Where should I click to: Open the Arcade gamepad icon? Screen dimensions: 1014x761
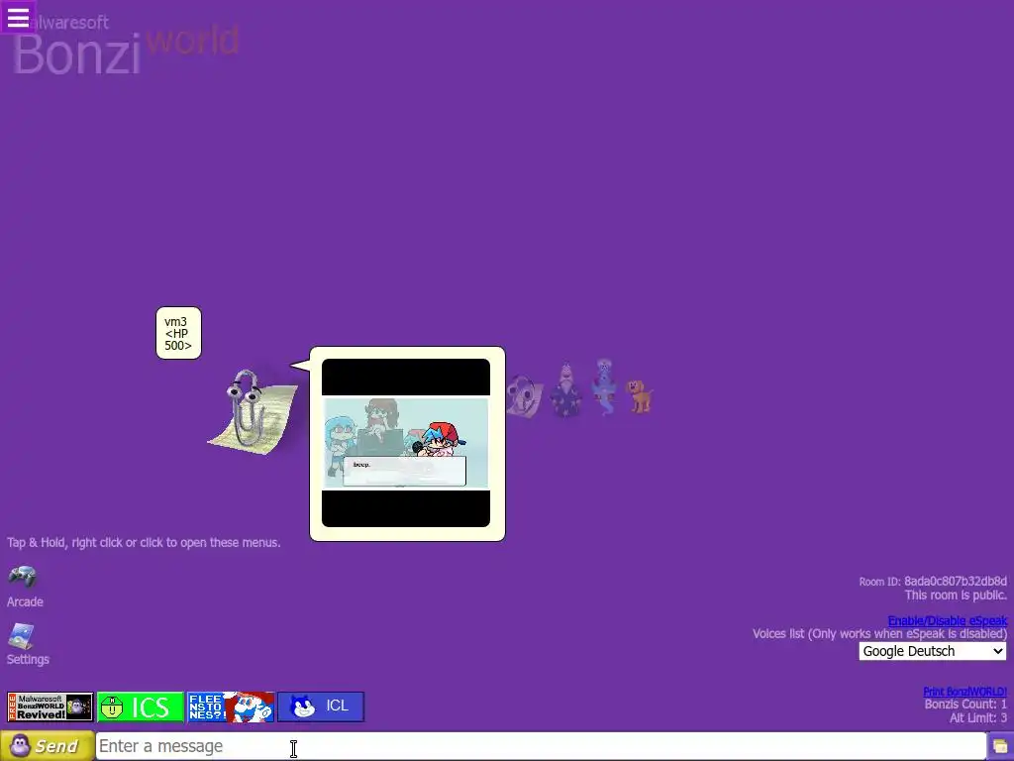tap(23, 576)
